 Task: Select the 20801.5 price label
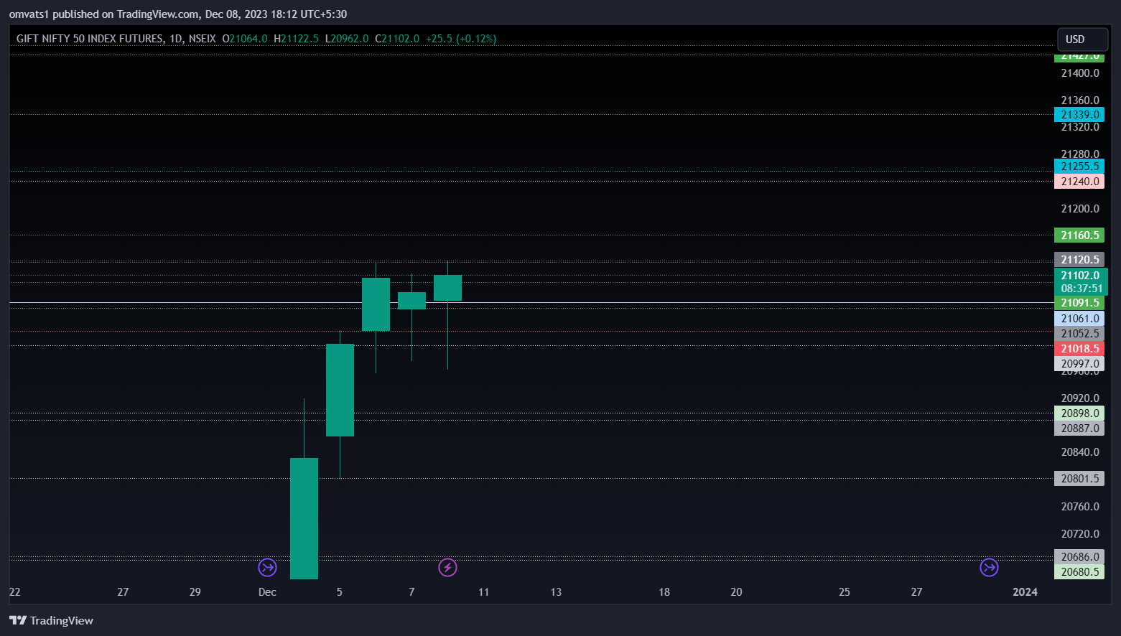coord(1079,479)
